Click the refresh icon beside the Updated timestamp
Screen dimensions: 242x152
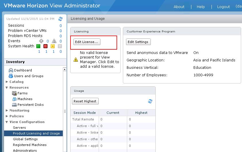pyautogui.click(x=60, y=19)
